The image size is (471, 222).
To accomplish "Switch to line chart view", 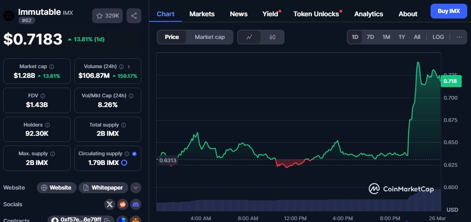I will click(249, 37).
